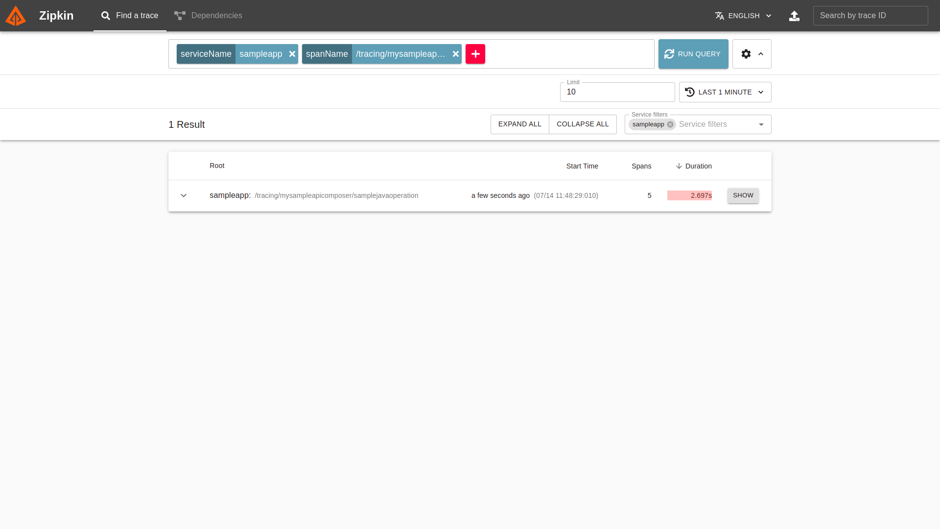Expand the sampleapp trace row chevron
Viewport: 940px width, 529px height.
pyautogui.click(x=184, y=195)
